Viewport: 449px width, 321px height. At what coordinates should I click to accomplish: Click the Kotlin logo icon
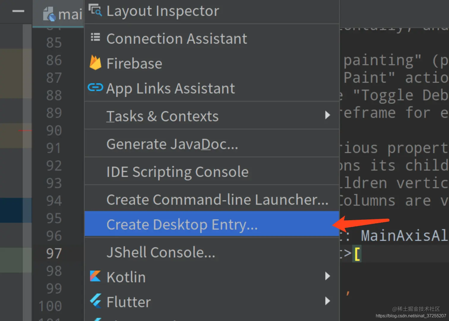coord(95,276)
